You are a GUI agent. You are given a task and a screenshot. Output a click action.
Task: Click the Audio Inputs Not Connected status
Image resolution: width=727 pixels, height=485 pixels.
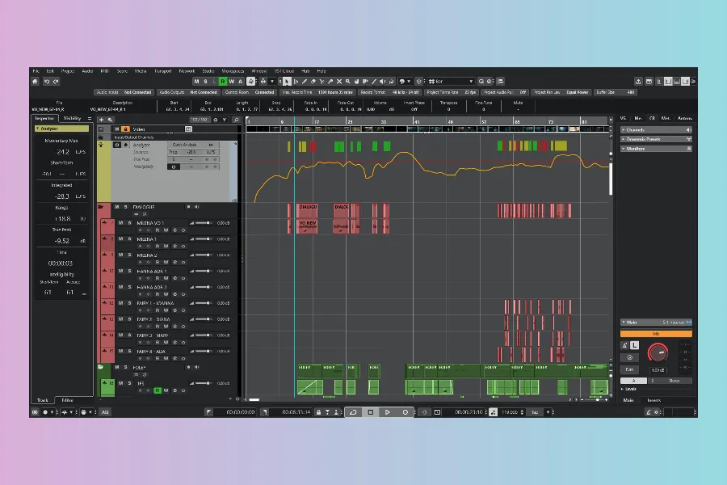125,92
